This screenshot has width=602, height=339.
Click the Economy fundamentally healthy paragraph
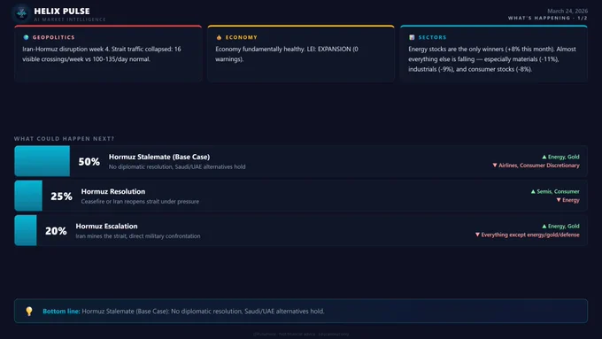pyautogui.click(x=287, y=54)
